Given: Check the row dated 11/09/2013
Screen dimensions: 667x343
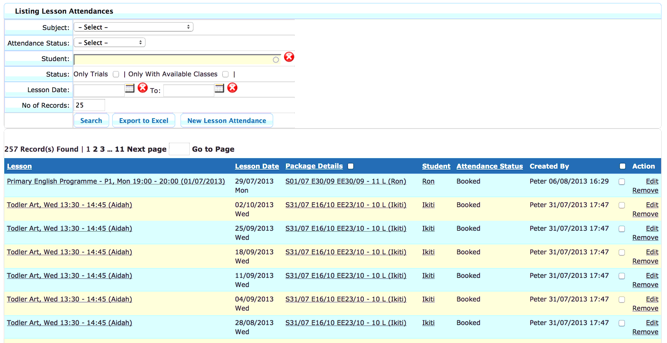Looking at the screenshot, I should [x=622, y=276].
